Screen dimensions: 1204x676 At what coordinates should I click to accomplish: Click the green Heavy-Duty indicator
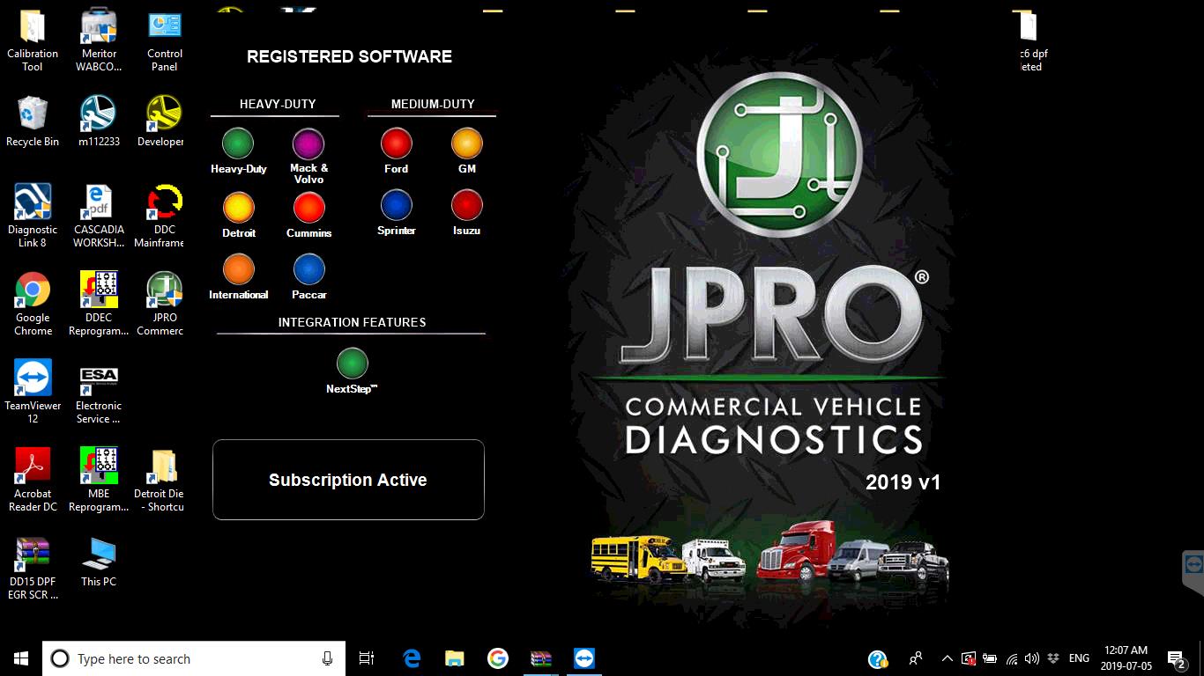tap(238, 143)
